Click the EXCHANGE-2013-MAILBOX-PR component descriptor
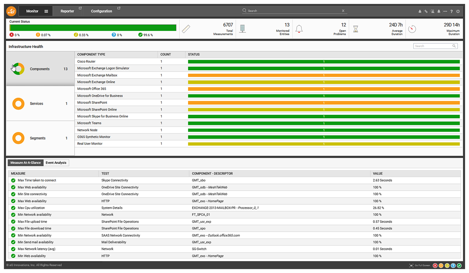This screenshot has height=273, width=469. pos(225,208)
